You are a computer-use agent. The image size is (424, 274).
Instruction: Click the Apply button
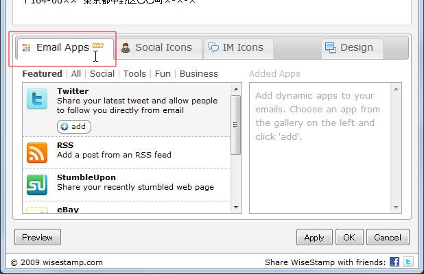click(x=314, y=237)
